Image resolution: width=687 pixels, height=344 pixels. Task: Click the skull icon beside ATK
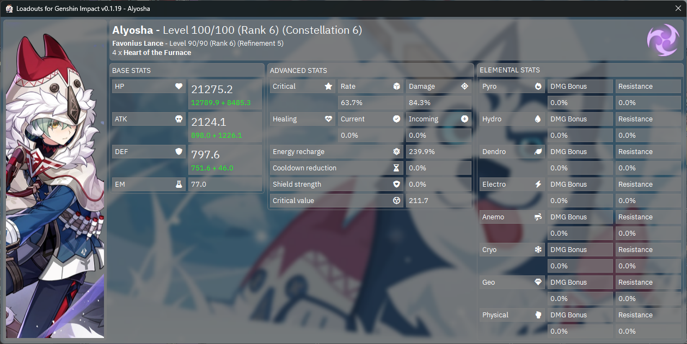(x=179, y=119)
